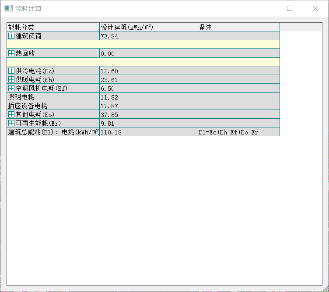Close the 能耗计算 window
Screen dimensions: 329x292
pos(315,8)
